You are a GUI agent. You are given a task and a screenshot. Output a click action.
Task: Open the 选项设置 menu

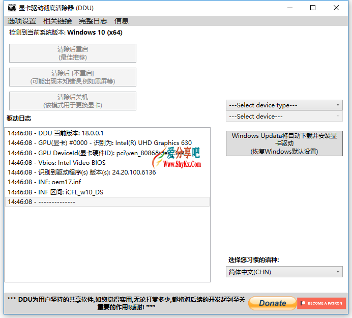(x=22, y=21)
